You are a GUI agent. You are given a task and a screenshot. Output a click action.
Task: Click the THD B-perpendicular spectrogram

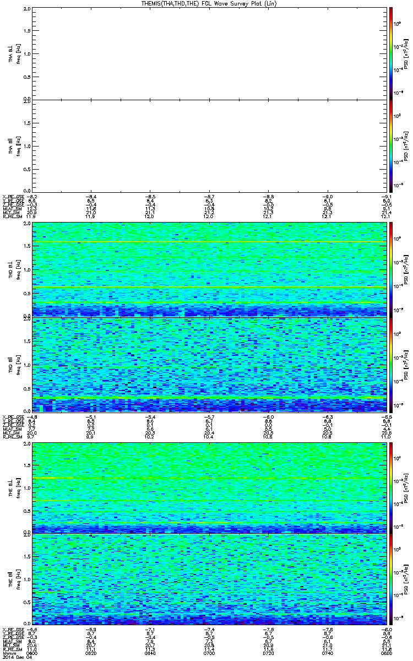click(x=210, y=269)
